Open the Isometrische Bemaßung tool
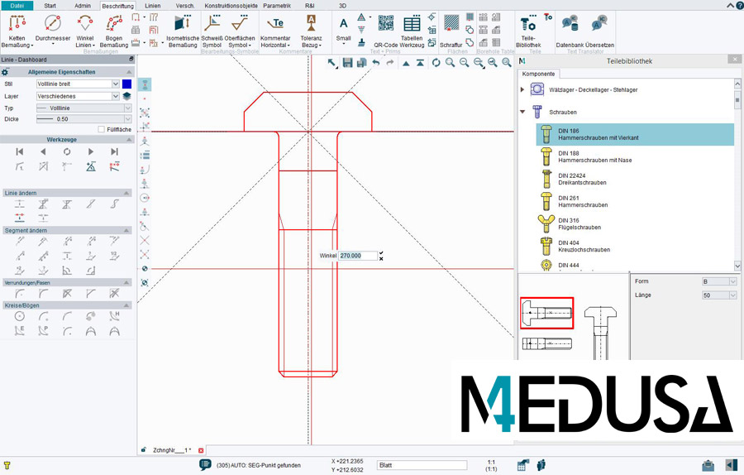The height and width of the screenshot is (475, 744). point(183,31)
